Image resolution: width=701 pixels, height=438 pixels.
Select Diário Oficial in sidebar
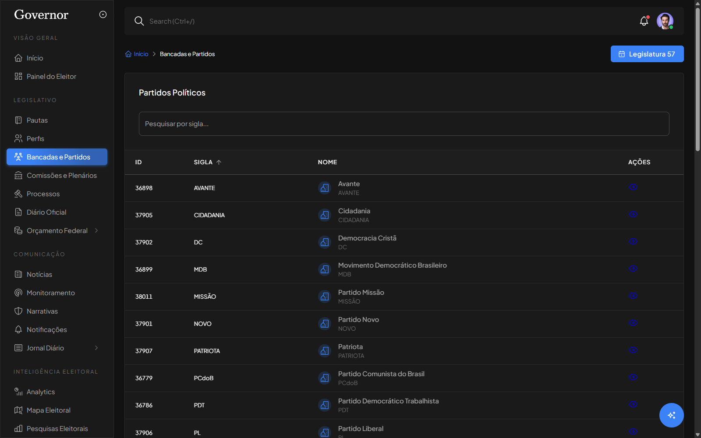[57, 212]
